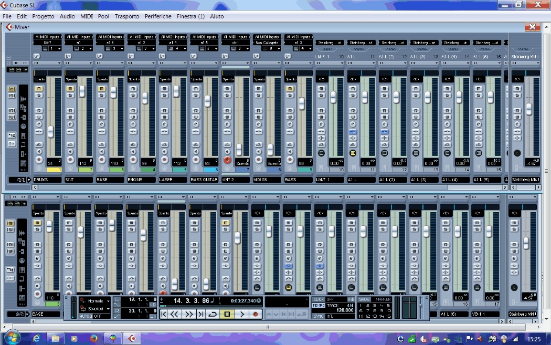
Task: Click SHOW marker button in transport
Action: click(x=364, y=299)
